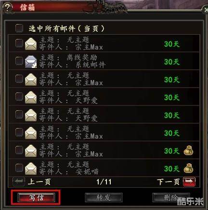208x210 pixels.
Task: Select checkbox of the 安妮喵 mail
Action: [19, 168]
